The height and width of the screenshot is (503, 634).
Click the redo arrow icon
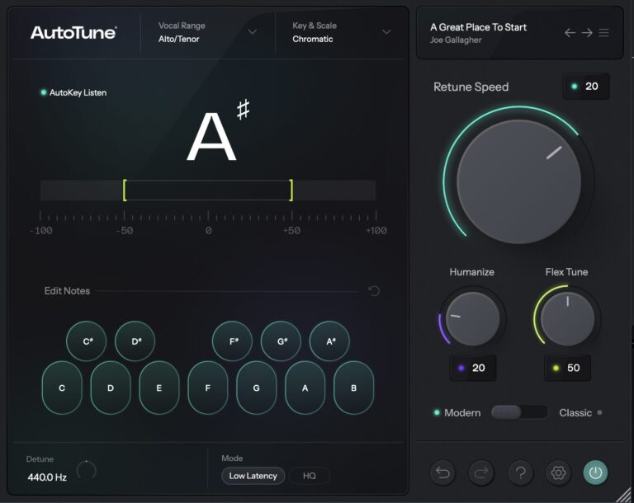coord(481,472)
